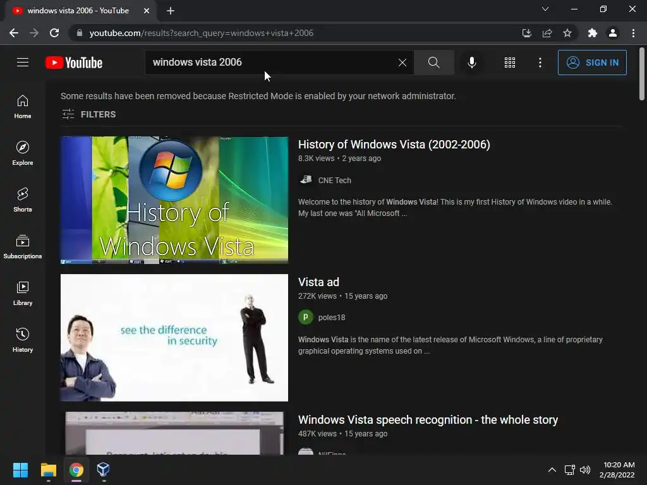Screen dimensions: 647x485
Task: Open YouTube settings three-dot menu
Action: pos(540,63)
